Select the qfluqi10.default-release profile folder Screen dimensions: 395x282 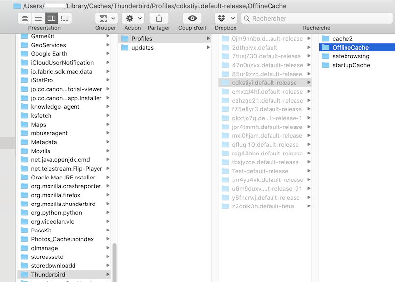[265, 144]
